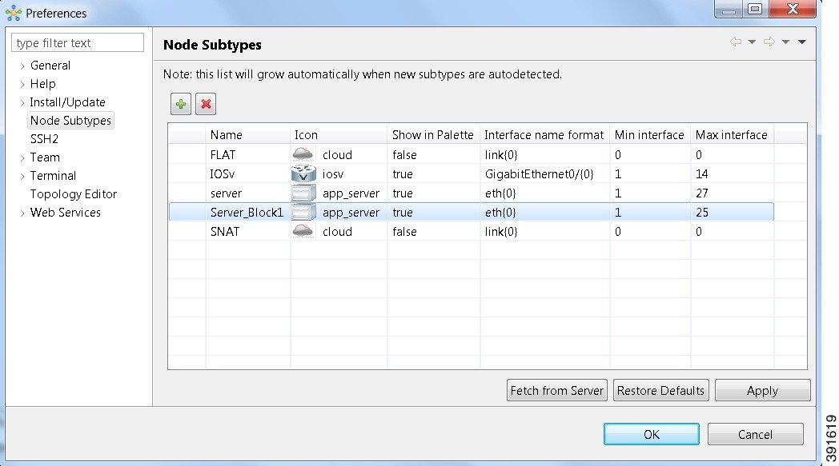Click the iosv router icon in the IOSv row
The width and height of the screenshot is (839, 466).
point(302,173)
